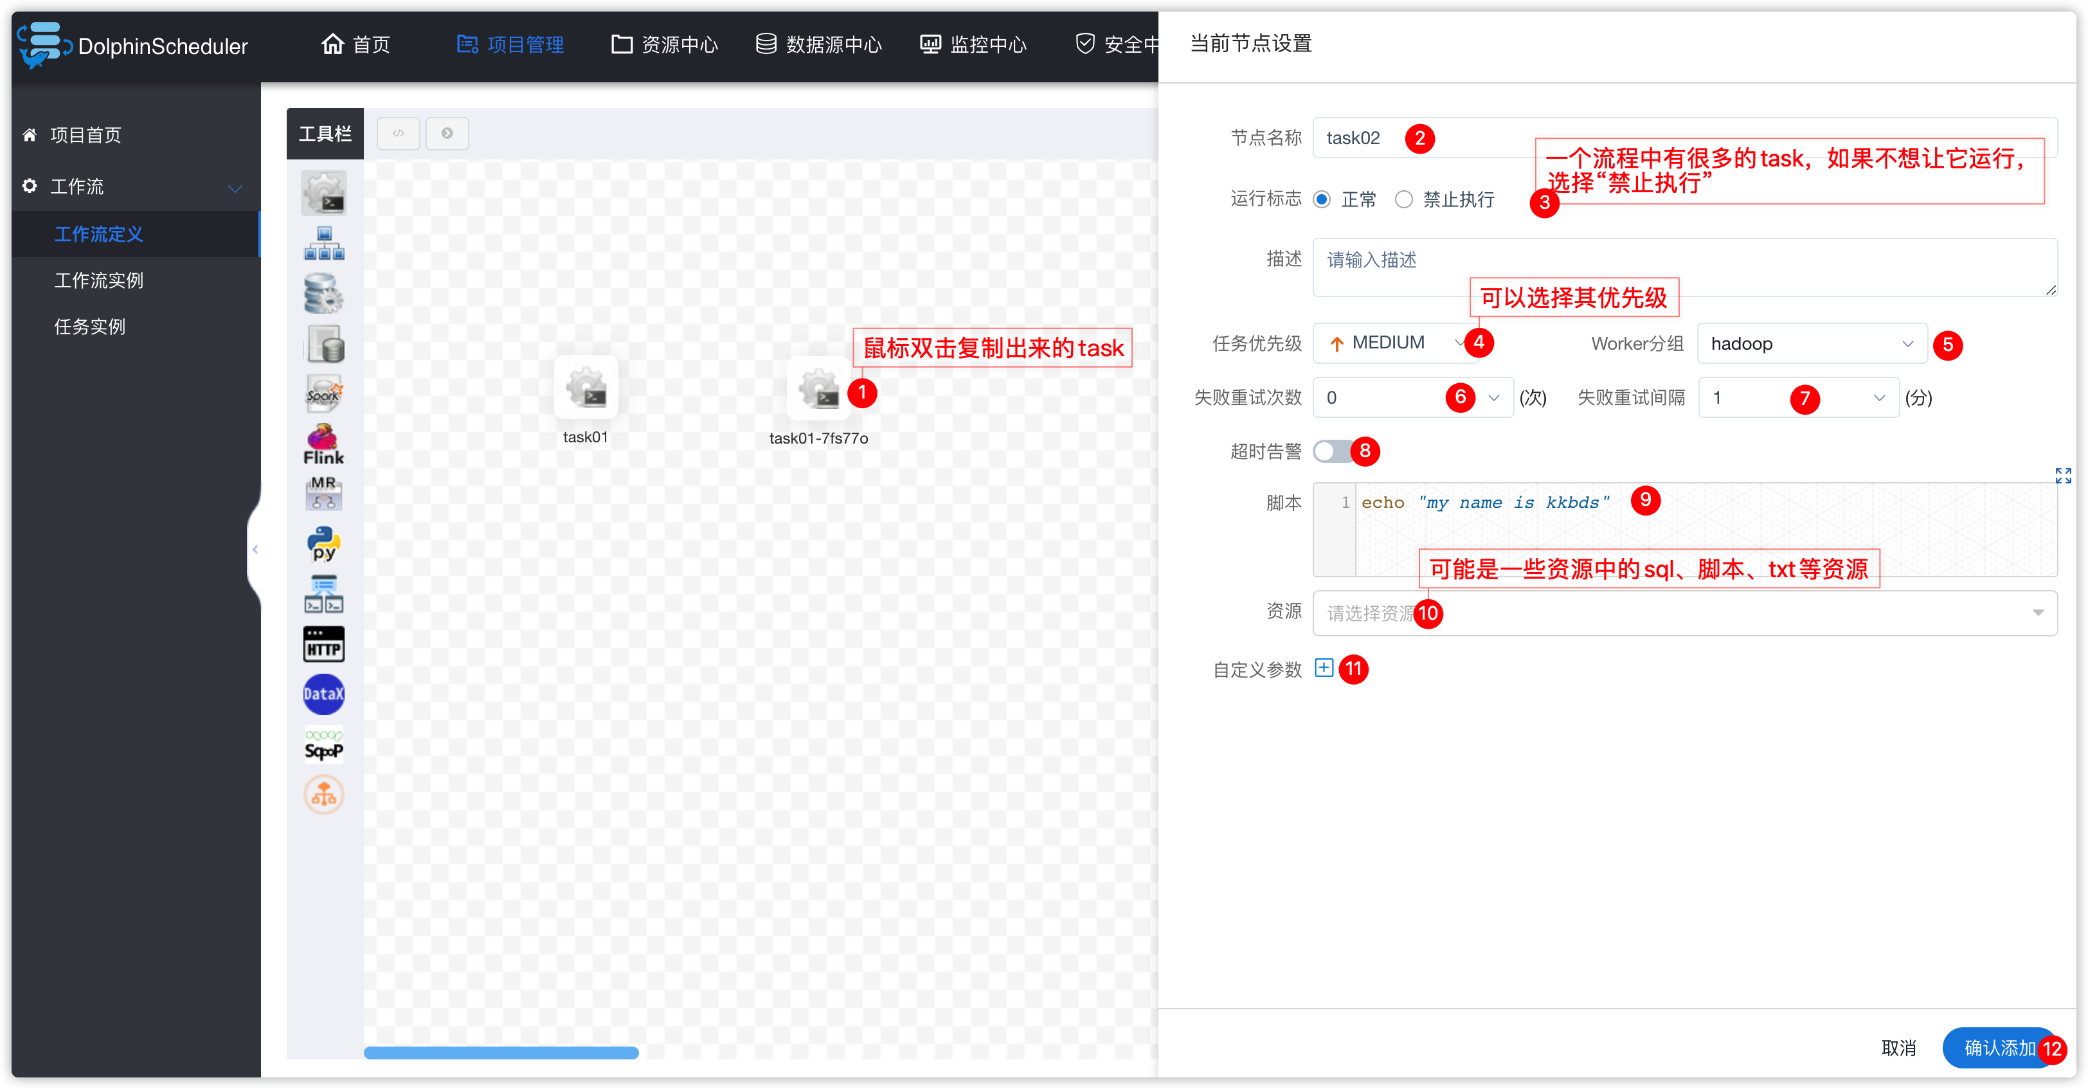The image size is (2088, 1089).
Task: Select the SQL task tool icon
Action: point(323,343)
